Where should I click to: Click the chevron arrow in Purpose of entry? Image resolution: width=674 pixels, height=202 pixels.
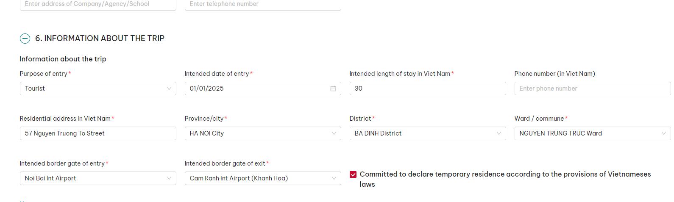coord(169,89)
